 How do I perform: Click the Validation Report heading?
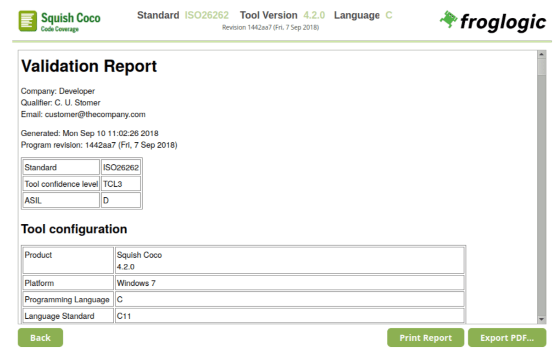pyautogui.click(x=89, y=67)
